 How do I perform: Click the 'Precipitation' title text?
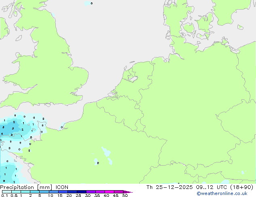tap(17, 187)
